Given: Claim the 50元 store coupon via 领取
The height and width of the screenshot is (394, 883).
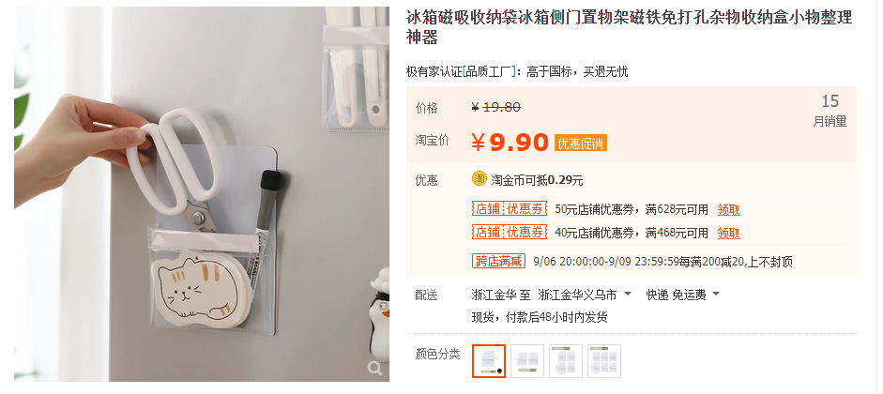Looking at the screenshot, I should (x=729, y=210).
